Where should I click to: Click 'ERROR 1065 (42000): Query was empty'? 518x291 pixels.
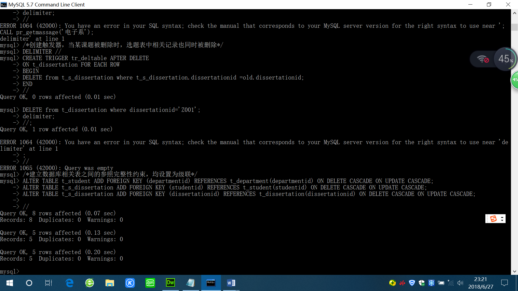click(57, 168)
